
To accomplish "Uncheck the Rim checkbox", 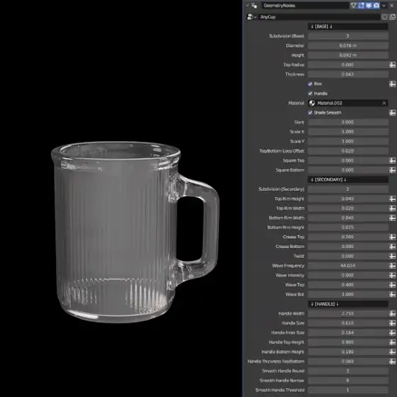I will (311, 84).
